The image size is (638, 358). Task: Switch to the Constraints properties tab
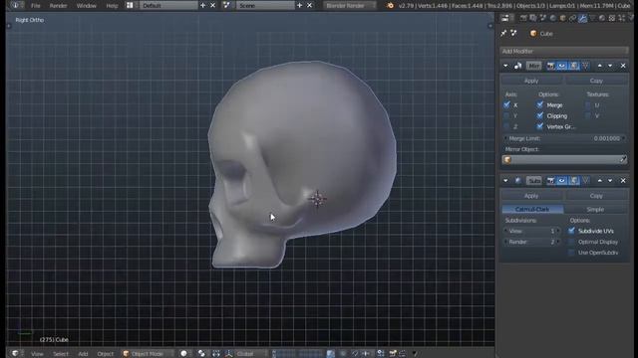572,18
